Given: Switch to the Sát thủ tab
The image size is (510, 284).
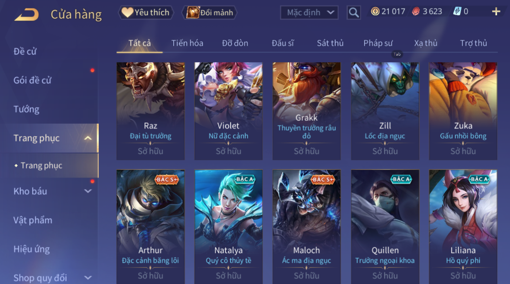Looking at the screenshot, I should point(330,43).
